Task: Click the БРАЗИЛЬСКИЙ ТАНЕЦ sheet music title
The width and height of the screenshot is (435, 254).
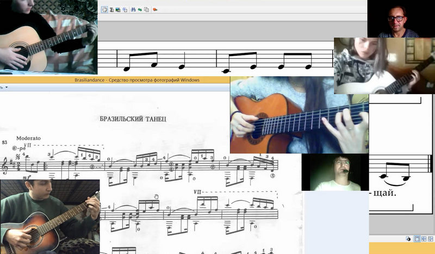Action: pos(133,119)
